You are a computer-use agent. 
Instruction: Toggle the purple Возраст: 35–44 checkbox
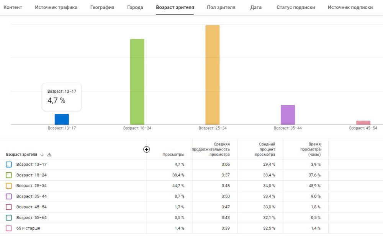[x=9, y=196]
